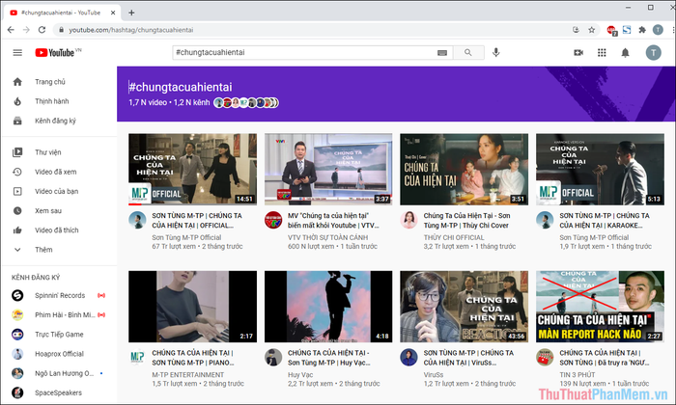Open Hoaprox Official channel
This screenshot has width=676, height=405.
click(x=59, y=354)
